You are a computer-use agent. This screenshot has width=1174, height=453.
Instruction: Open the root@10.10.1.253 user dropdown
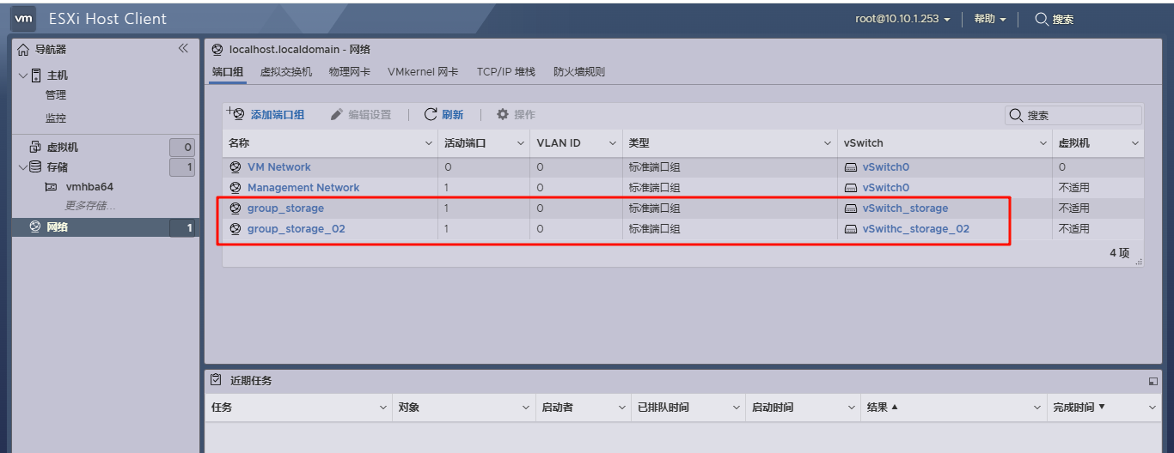(x=902, y=19)
